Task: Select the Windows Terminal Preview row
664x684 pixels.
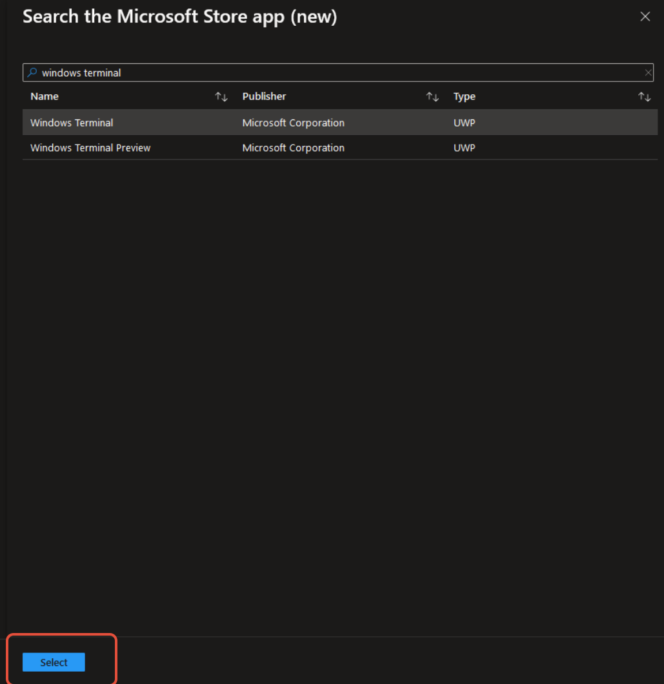Action: coord(340,147)
